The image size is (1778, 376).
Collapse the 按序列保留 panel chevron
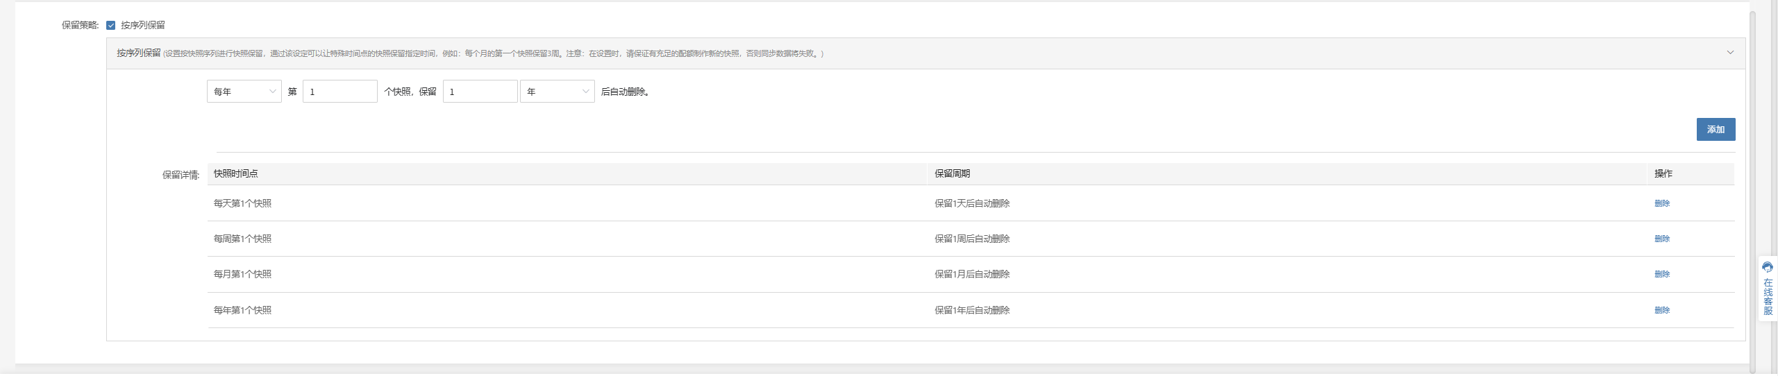pyautogui.click(x=1730, y=53)
